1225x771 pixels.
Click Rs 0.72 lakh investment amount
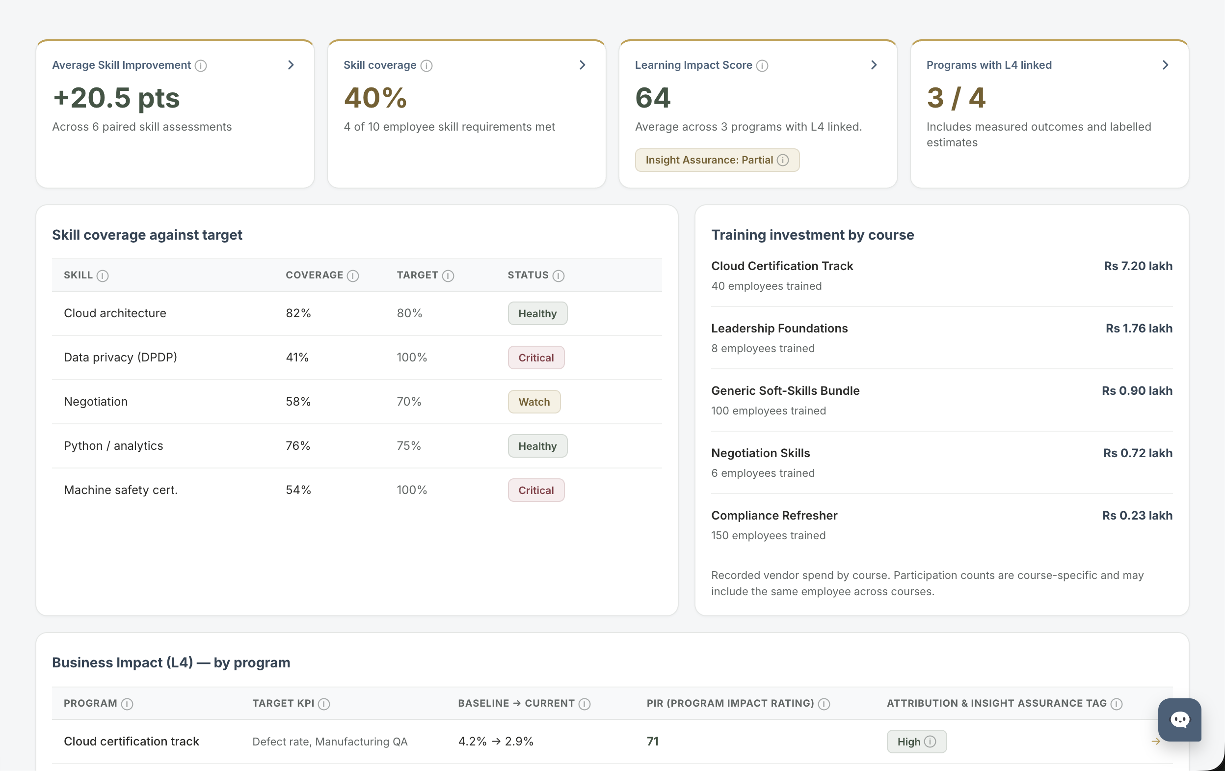coord(1138,453)
